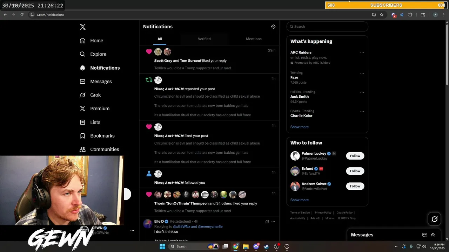The image size is (449, 252).
Task: Show more trends under What's happening
Action: click(300, 127)
